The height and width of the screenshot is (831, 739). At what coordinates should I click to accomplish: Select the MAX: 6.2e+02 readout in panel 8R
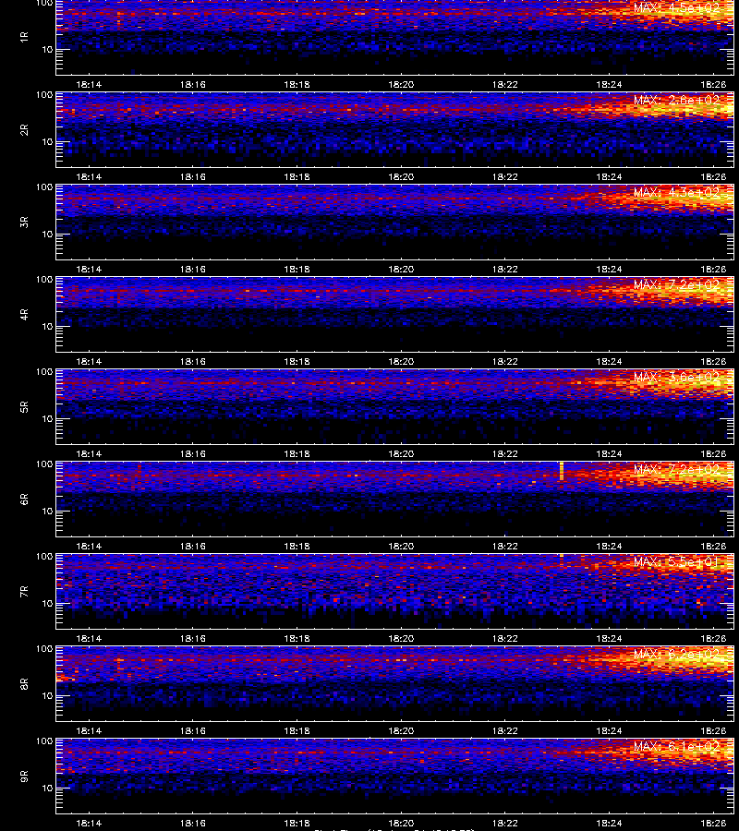coord(676,654)
